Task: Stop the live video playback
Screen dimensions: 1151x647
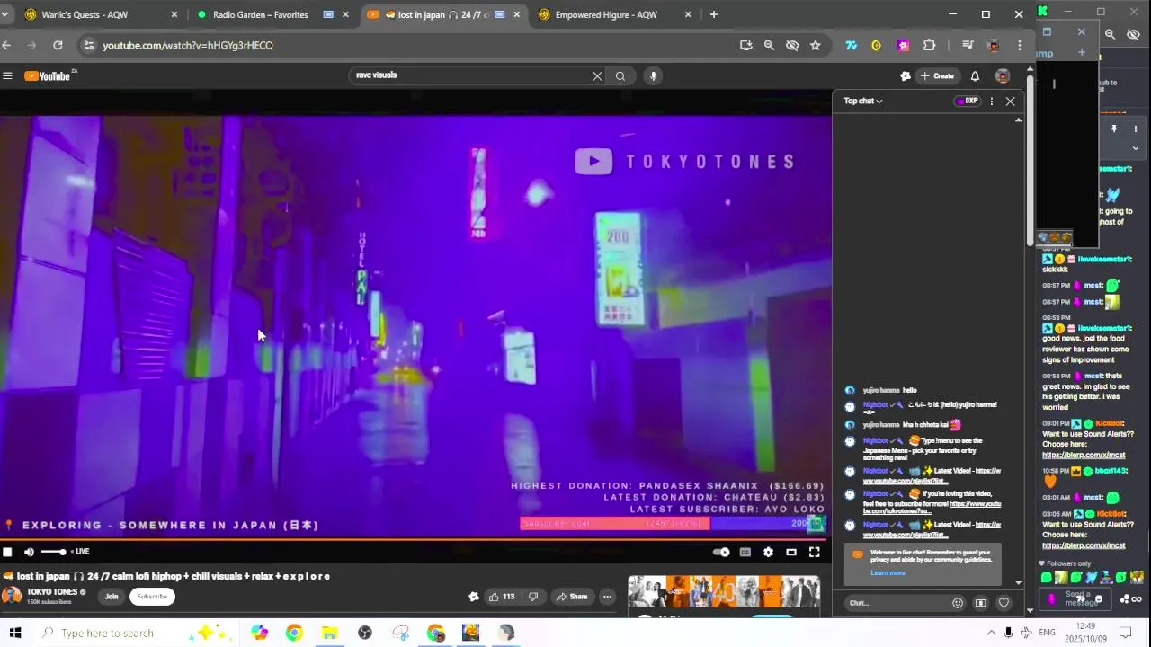Action: [x=7, y=552]
